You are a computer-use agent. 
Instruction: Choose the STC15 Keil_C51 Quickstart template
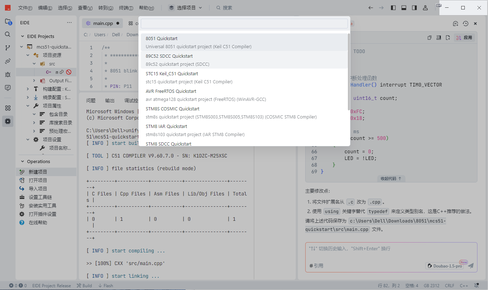tap(244, 77)
